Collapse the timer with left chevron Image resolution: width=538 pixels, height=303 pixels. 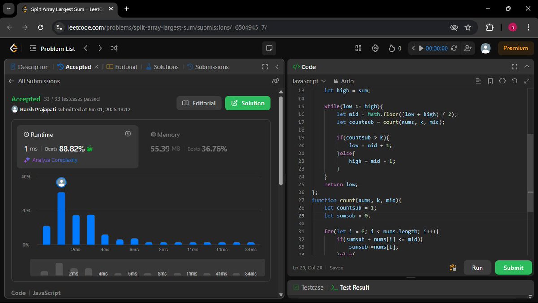point(413,48)
